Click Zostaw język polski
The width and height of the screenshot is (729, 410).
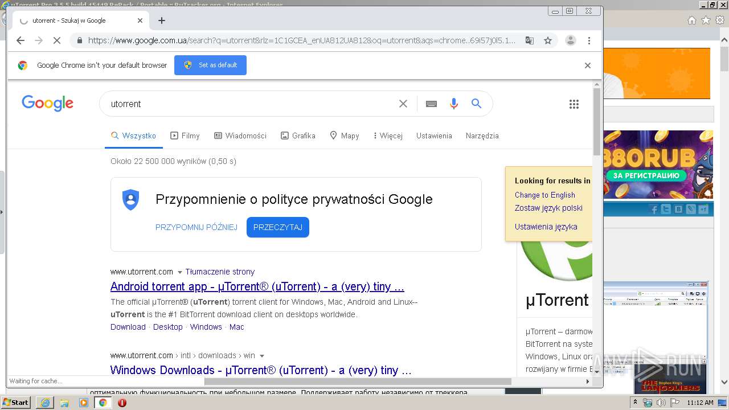click(x=548, y=208)
